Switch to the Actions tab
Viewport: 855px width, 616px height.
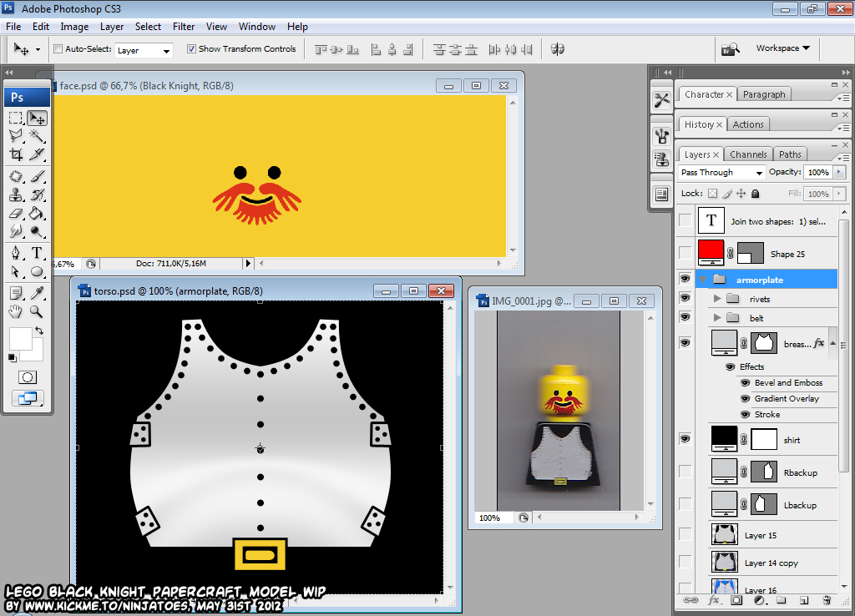pyautogui.click(x=748, y=125)
